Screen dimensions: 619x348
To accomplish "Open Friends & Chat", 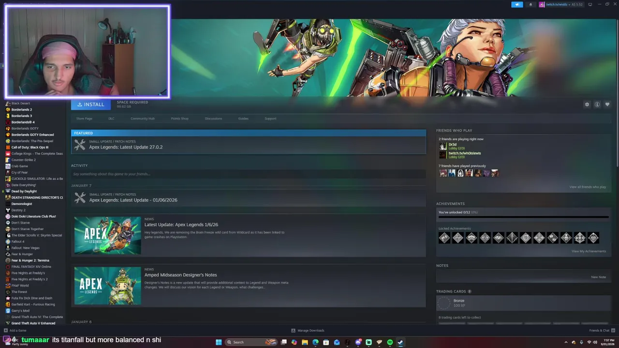I will click(x=602, y=331).
